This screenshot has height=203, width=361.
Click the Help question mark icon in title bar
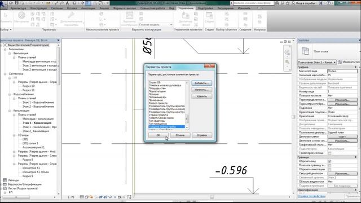pyautogui.click(x=328, y=3)
